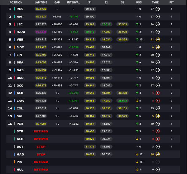Image resolution: width=187 pixels, height=174 pixels.
Task: Click the green up arrow in VER row
Action: point(137,39)
